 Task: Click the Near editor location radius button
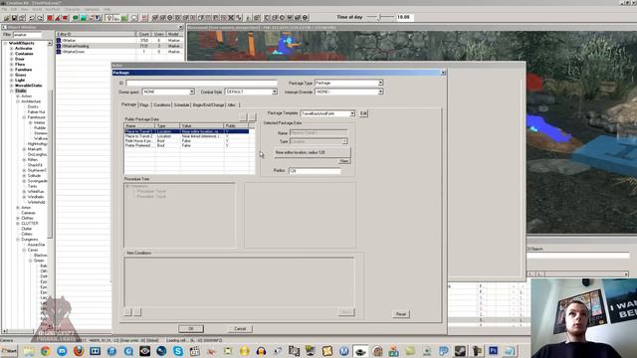point(312,152)
